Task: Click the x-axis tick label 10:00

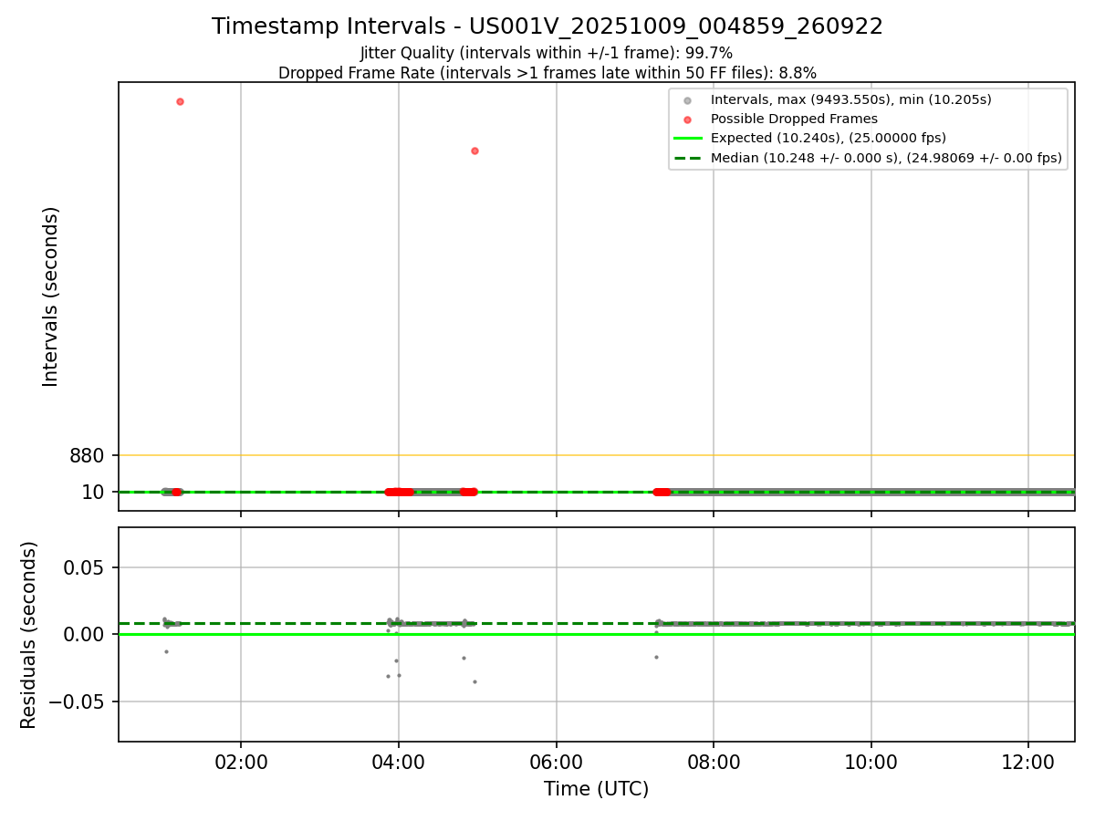Action: 871,761
